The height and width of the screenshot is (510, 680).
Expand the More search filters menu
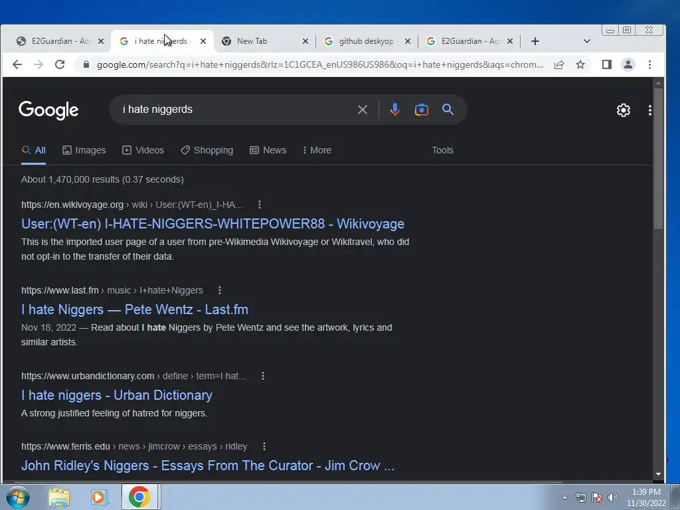[317, 150]
